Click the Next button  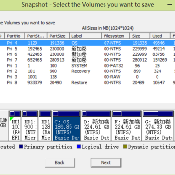(106, 163)
